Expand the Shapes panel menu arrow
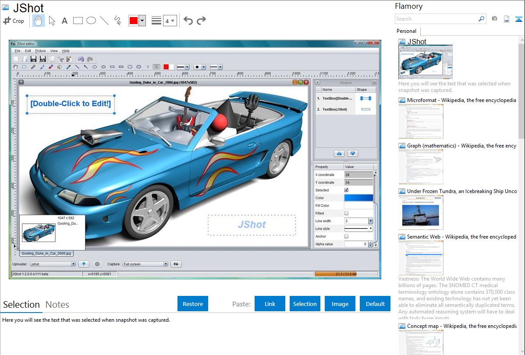The width and height of the screenshot is (525, 355). click(317, 82)
